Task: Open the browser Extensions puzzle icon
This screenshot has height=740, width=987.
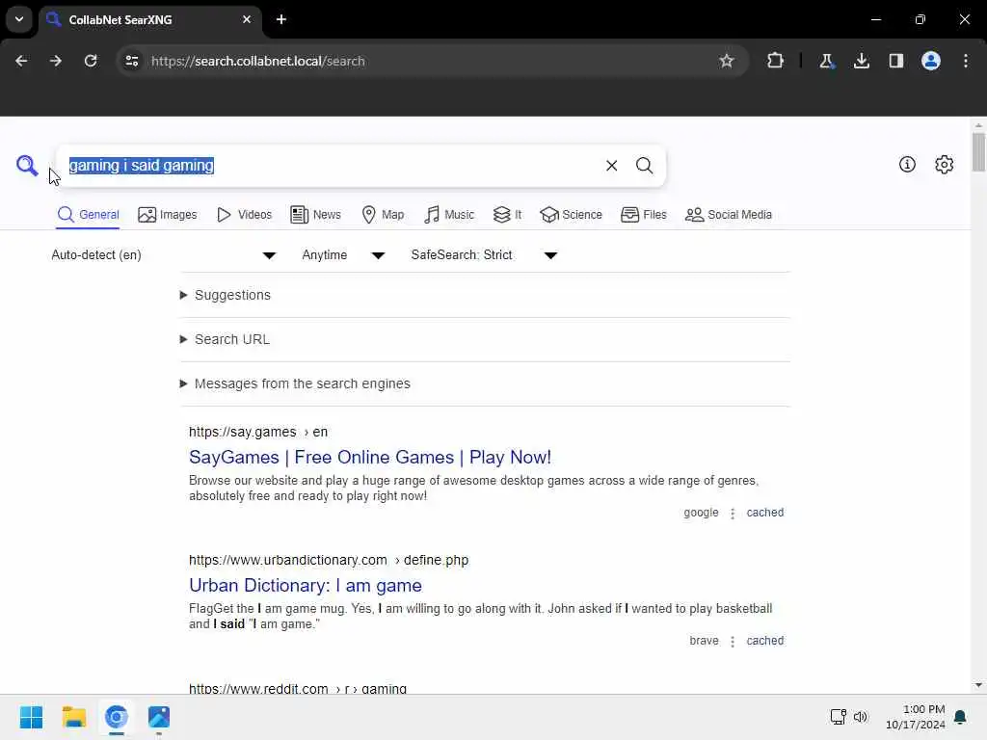Action: tap(776, 61)
